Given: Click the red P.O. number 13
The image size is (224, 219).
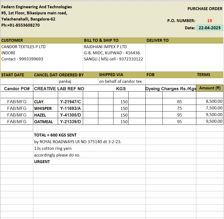Looking at the screenshot, I should pos(209,21).
